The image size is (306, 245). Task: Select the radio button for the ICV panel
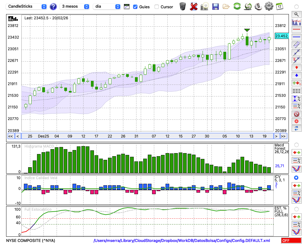click(x=296, y=178)
